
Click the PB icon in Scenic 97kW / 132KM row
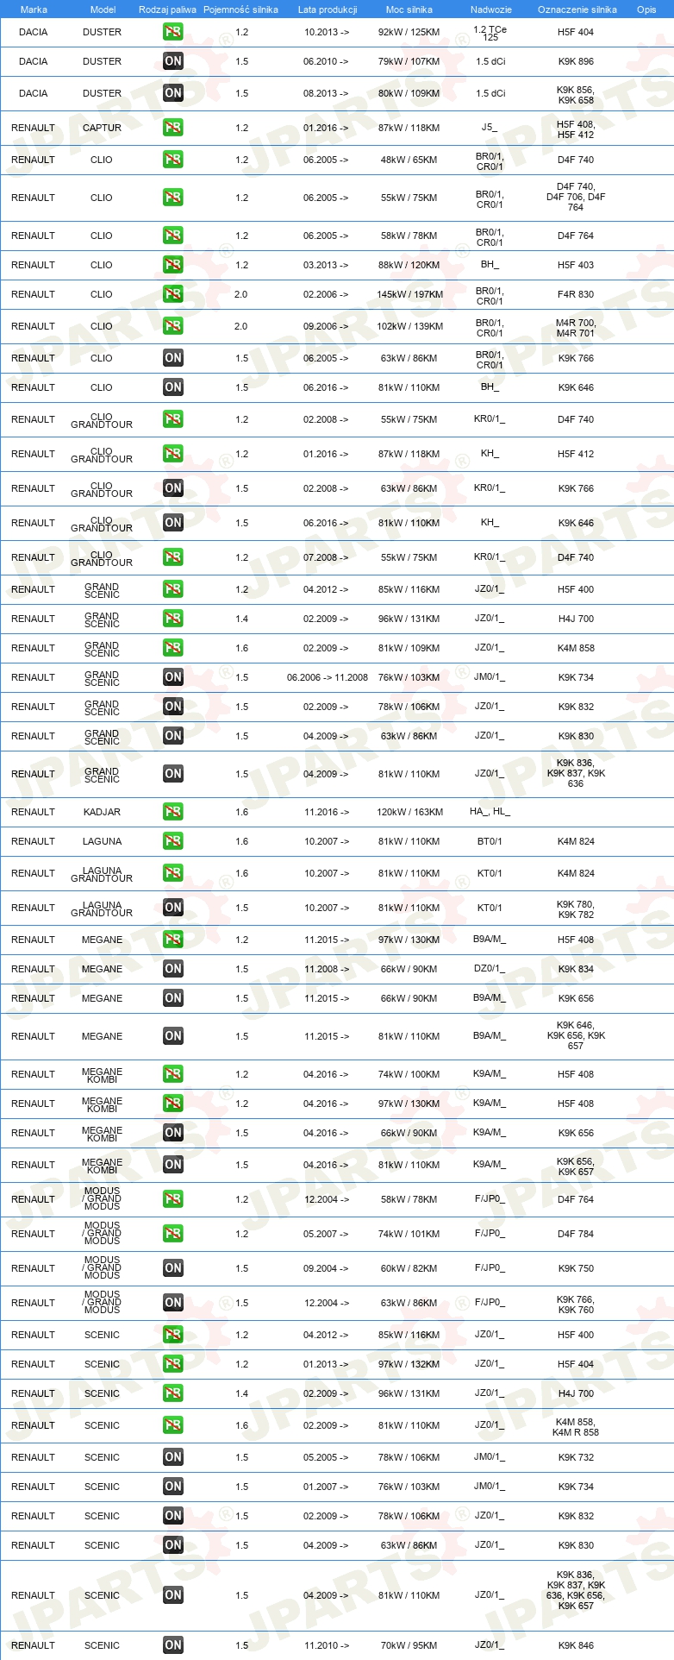point(173,1364)
